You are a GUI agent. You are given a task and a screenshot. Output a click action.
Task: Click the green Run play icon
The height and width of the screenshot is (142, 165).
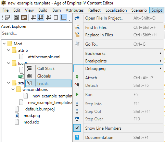[77, 94]
